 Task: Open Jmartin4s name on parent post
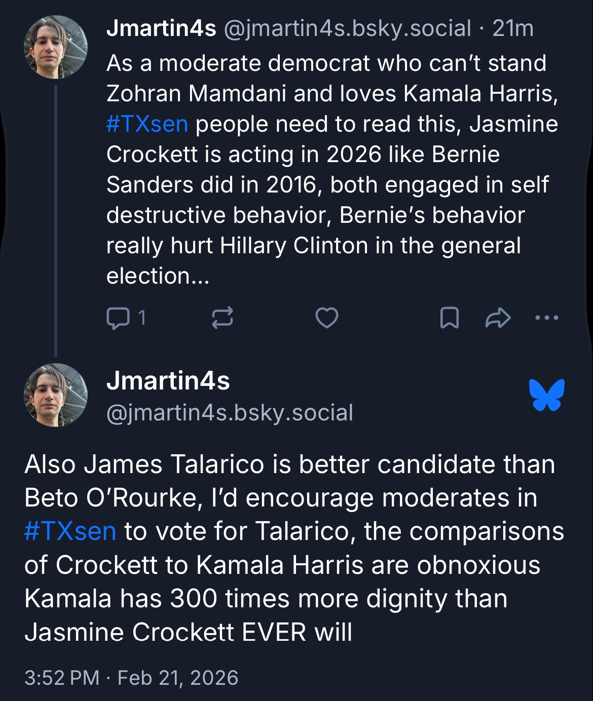[161, 28]
